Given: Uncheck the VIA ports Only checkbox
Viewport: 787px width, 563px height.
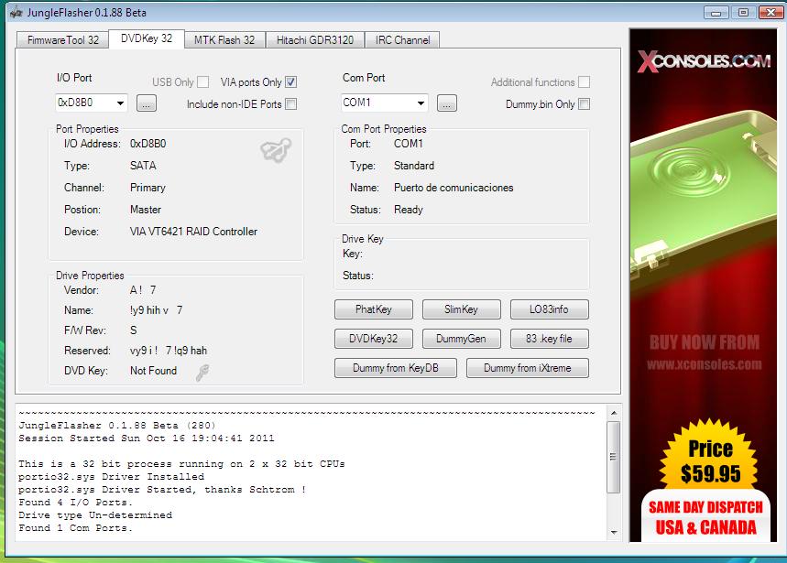Looking at the screenshot, I should 291,81.
